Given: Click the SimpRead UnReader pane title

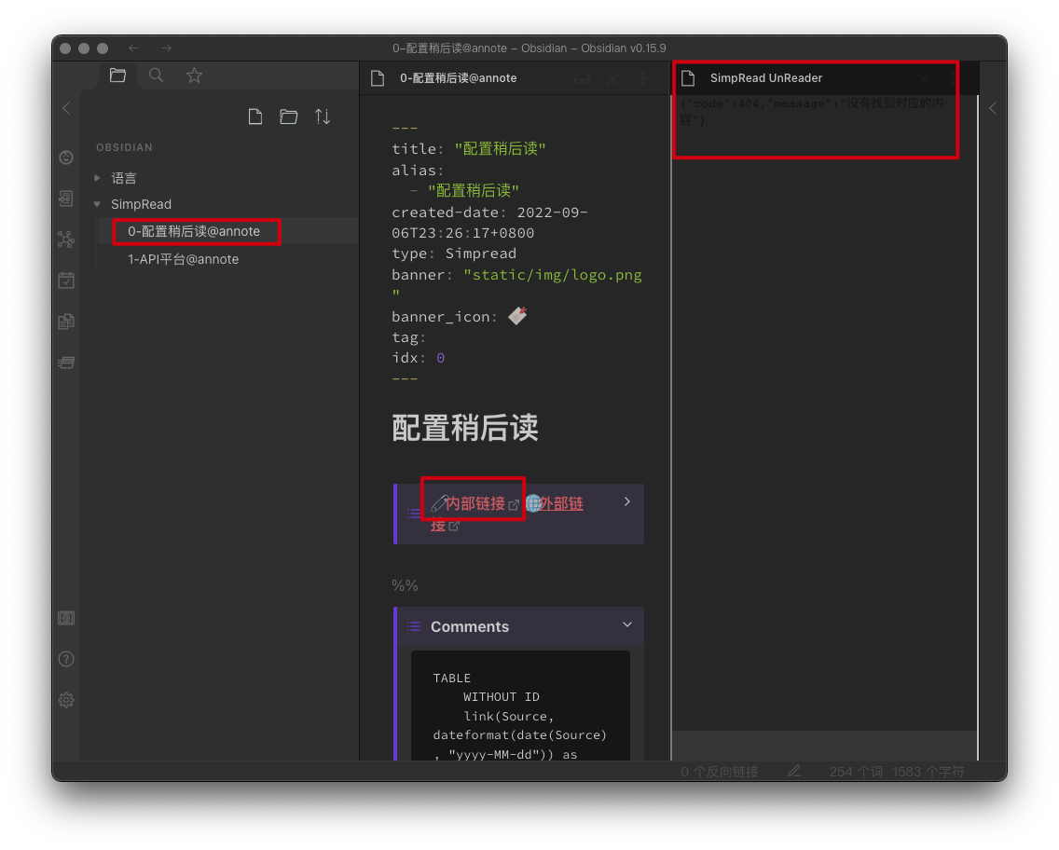Looking at the screenshot, I should pyautogui.click(x=766, y=78).
